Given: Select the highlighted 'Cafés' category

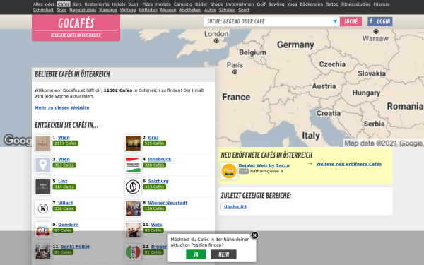Looking at the screenshot, I should point(64,4).
